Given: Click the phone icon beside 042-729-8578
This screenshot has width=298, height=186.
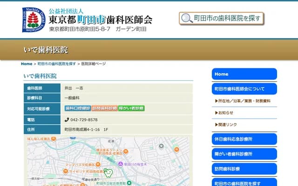Looking at the screenshot, I should (x=67, y=120).
